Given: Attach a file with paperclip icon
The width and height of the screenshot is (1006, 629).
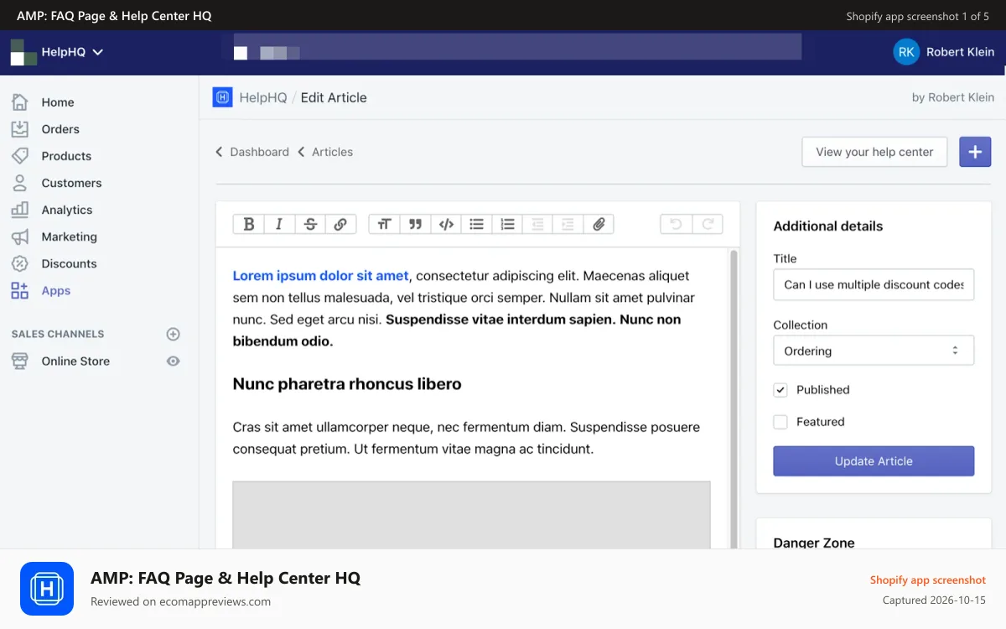Looking at the screenshot, I should 599,224.
